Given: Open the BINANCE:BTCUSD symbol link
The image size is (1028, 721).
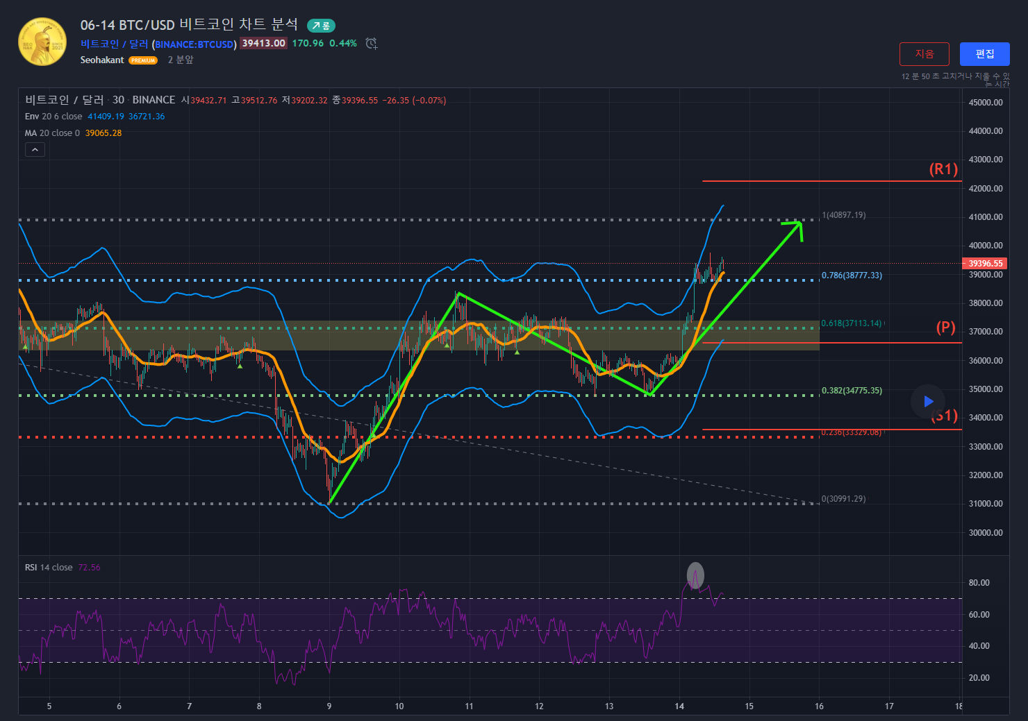Looking at the screenshot, I should click(x=194, y=44).
